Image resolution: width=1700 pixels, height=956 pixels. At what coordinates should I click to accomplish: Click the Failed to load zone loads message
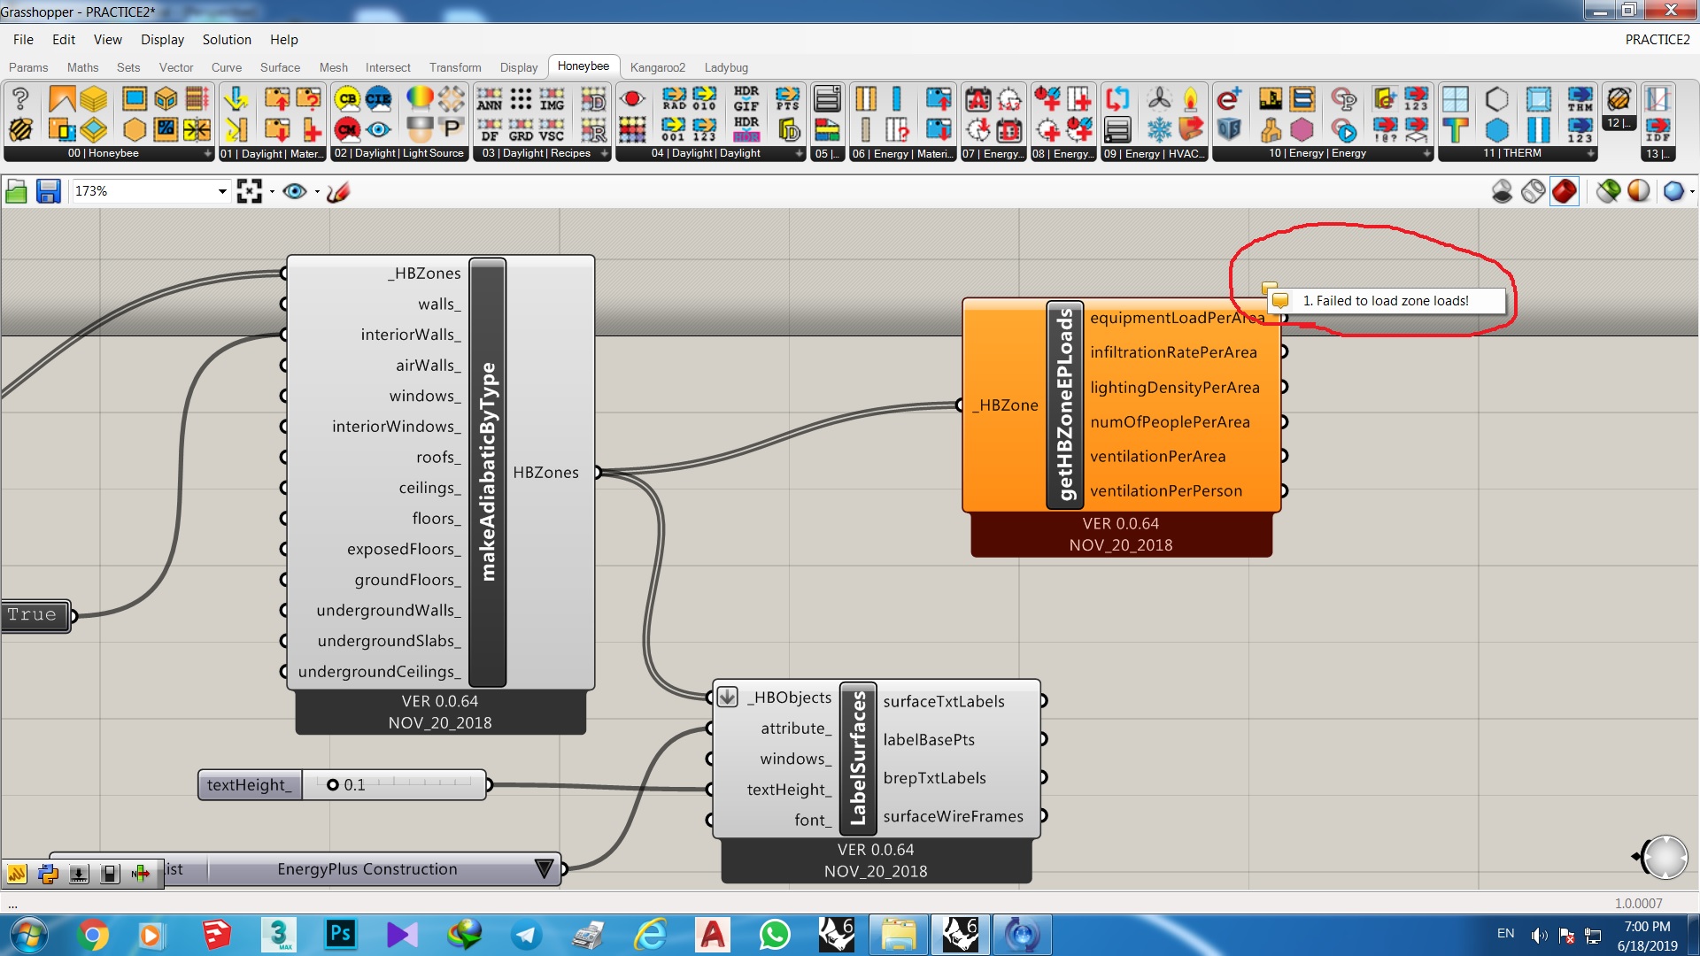(1386, 301)
